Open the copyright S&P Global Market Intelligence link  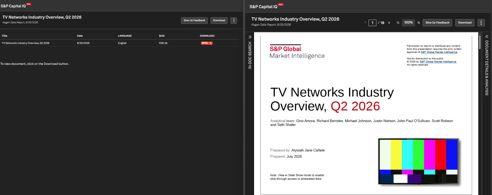pos(438,62)
